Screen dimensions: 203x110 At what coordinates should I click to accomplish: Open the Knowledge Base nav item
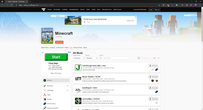[74, 9]
